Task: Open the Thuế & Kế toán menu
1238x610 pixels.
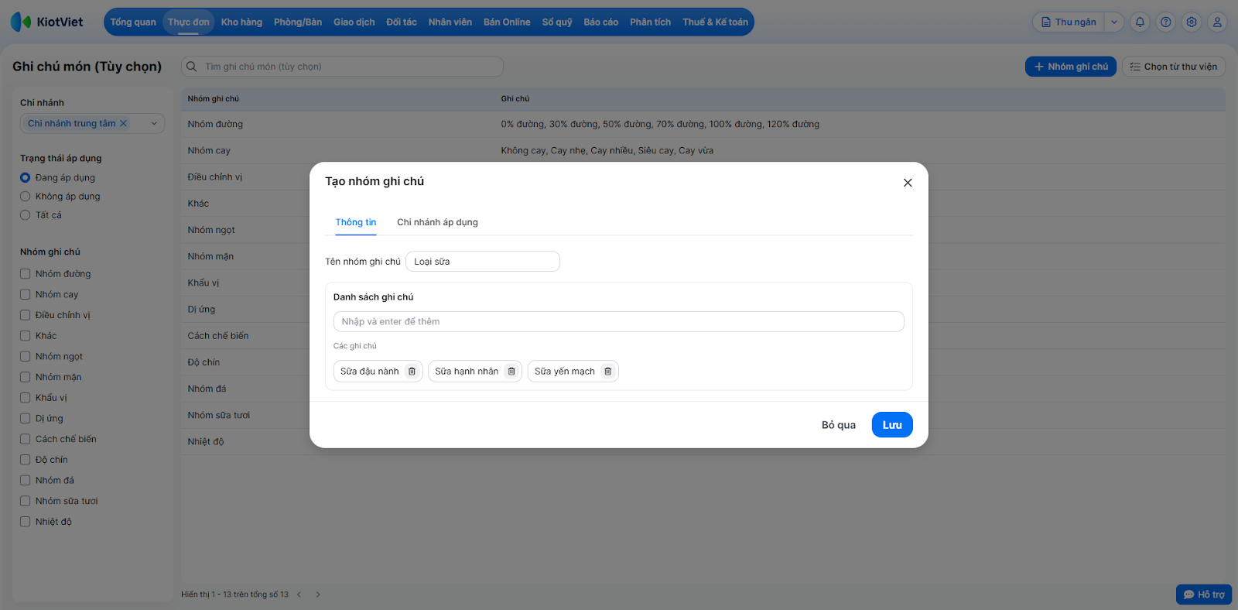Action: click(716, 22)
